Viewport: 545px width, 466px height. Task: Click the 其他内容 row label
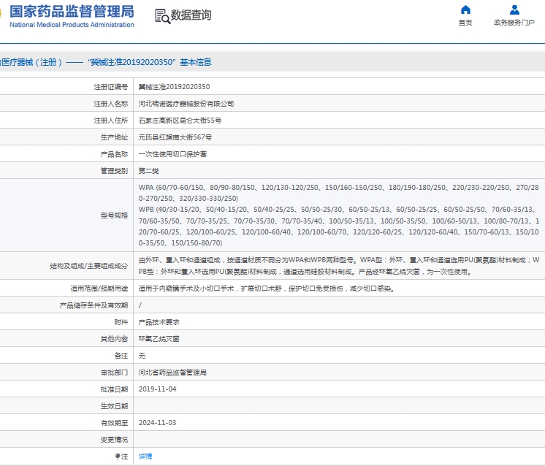coord(115,339)
